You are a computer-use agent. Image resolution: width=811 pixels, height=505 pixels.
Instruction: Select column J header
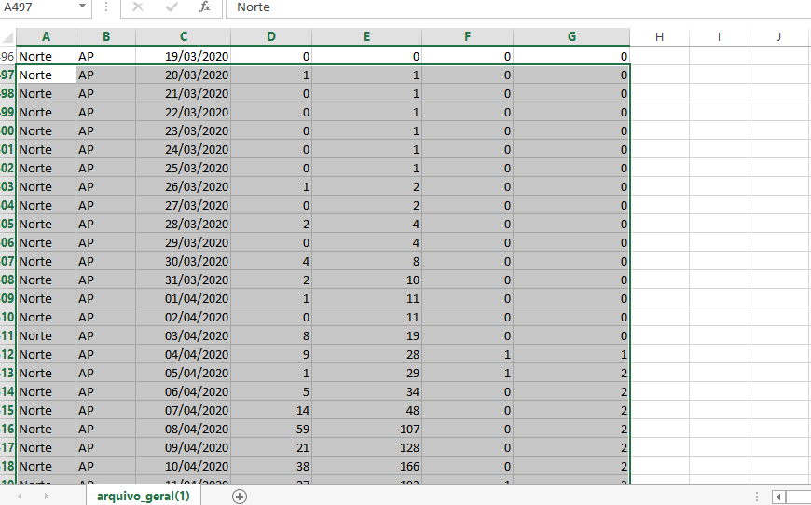[x=778, y=37]
